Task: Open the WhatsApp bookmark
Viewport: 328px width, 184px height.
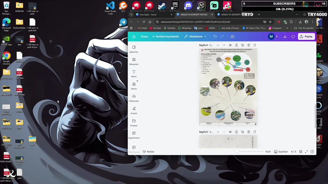Action: tap(185, 28)
